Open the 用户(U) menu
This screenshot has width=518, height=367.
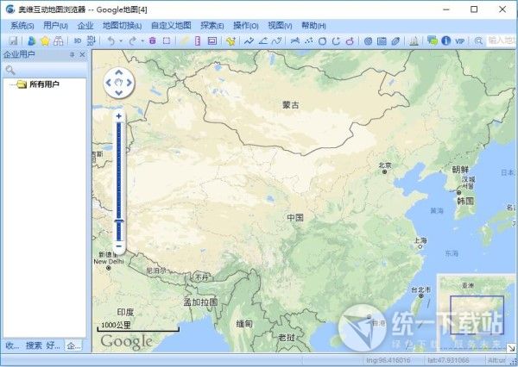tap(55, 25)
